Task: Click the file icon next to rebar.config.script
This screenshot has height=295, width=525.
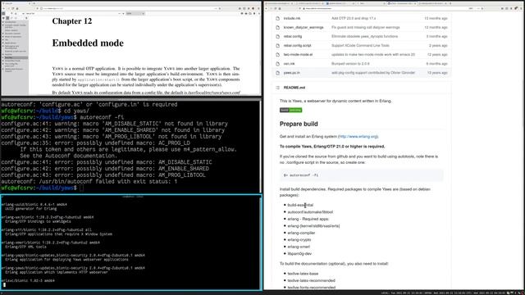Action: point(277,46)
